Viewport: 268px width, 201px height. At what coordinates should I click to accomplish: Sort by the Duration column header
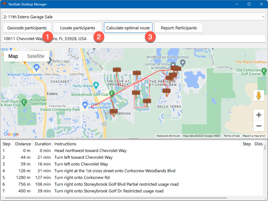(x=43, y=144)
